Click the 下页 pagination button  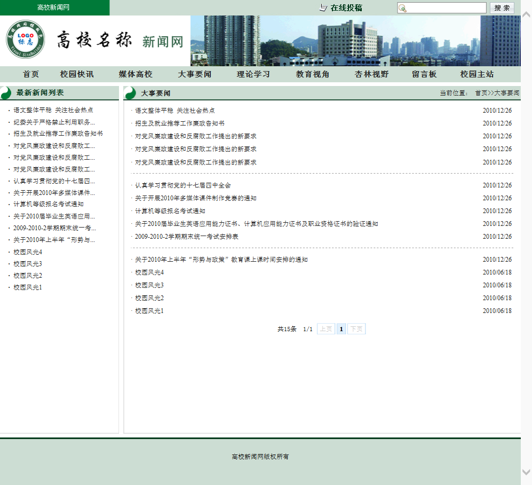356,329
